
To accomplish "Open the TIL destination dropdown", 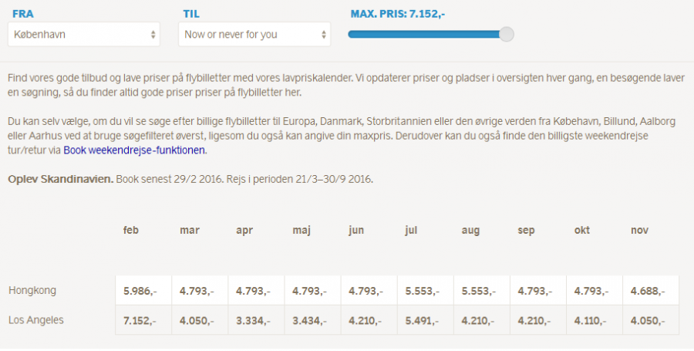I will (x=254, y=35).
